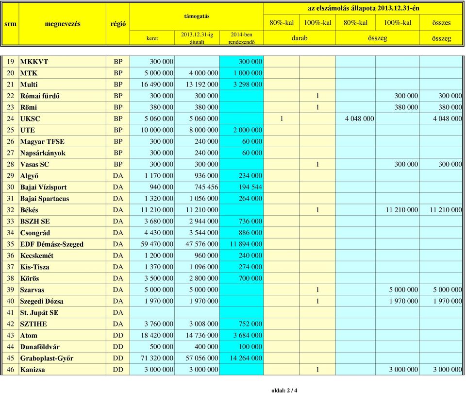466x393 pixels.
Task: Click the '3 684 000' cell
Action: pos(241,335)
